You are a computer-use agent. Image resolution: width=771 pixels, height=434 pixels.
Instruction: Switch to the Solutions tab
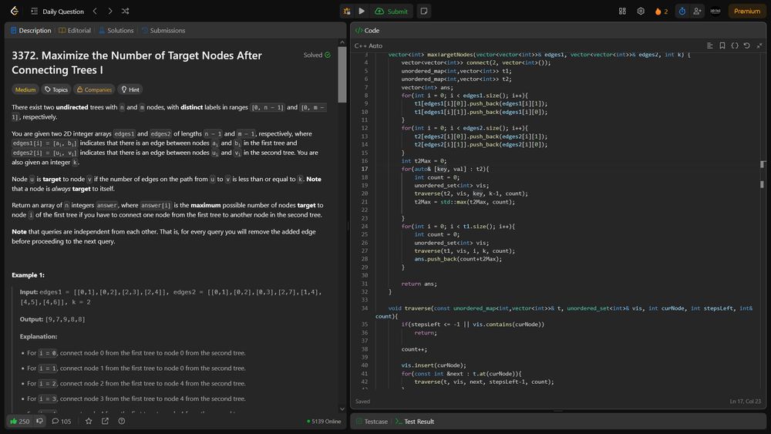coord(116,31)
